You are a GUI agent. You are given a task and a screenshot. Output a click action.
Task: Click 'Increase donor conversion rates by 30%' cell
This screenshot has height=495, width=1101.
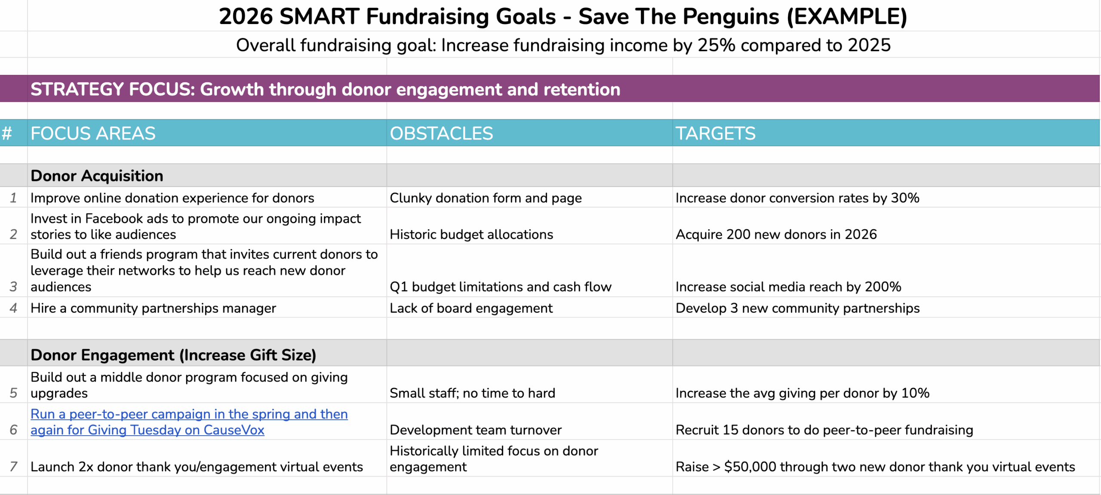[x=797, y=198]
